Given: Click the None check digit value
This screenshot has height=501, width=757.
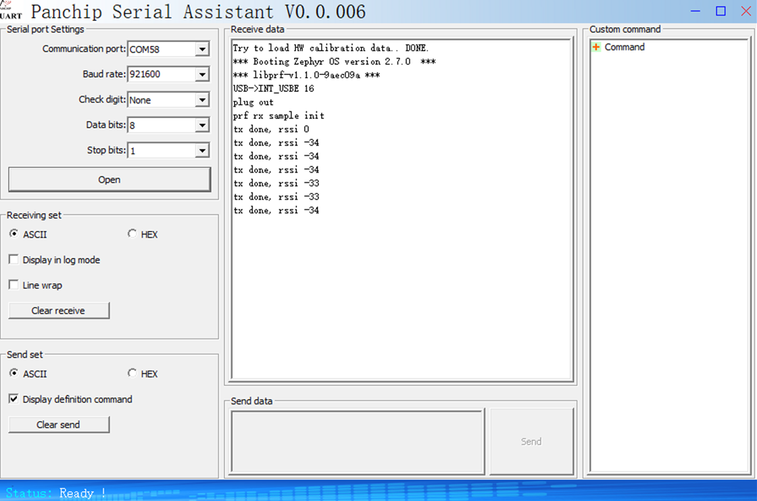Looking at the screenshot, I should (162, 100).
